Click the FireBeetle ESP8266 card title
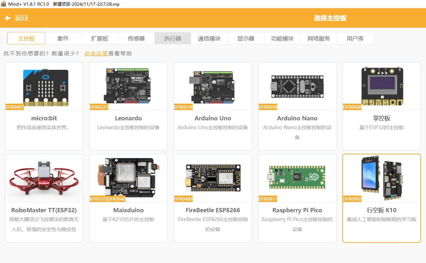The width and height of the screenshot is (426, 263). tap(213, 210)
